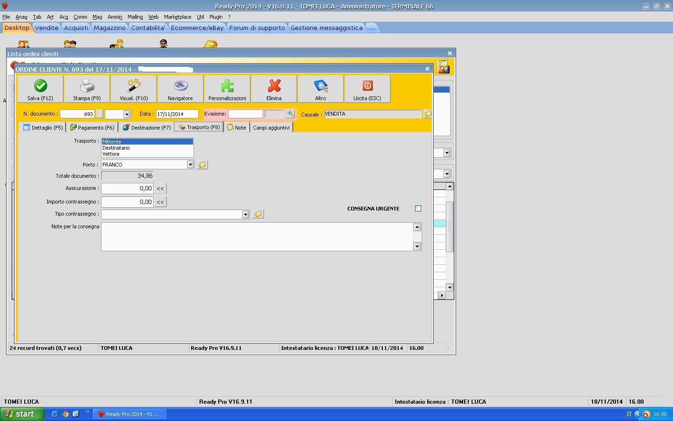
Task: Expand the Porto dropdown
Action: coord(190,165)
